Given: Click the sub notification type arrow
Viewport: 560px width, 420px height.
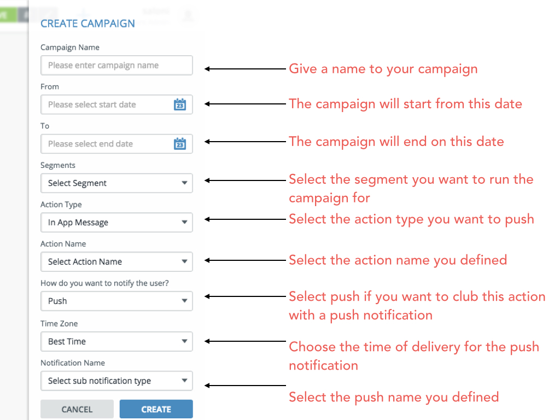Looking at the screenshot, I should [x=184, y=381].
